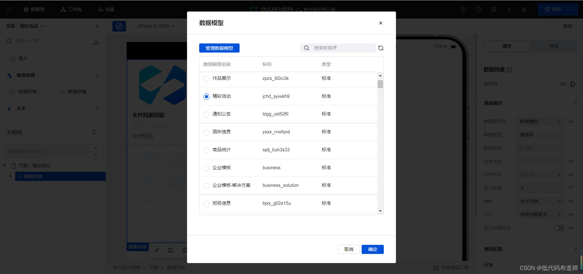Select the 企业模板 data model radio

[x=206, y=168]
